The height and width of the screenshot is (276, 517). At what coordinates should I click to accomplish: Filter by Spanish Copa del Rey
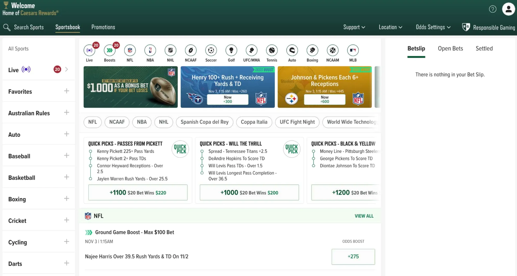(205, 122)
